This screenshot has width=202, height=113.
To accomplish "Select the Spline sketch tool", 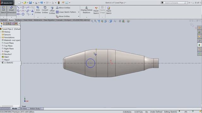I will tap(27, 8).
